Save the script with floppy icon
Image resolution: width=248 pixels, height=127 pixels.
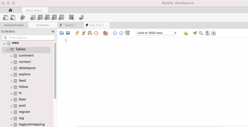coord(68,33)
